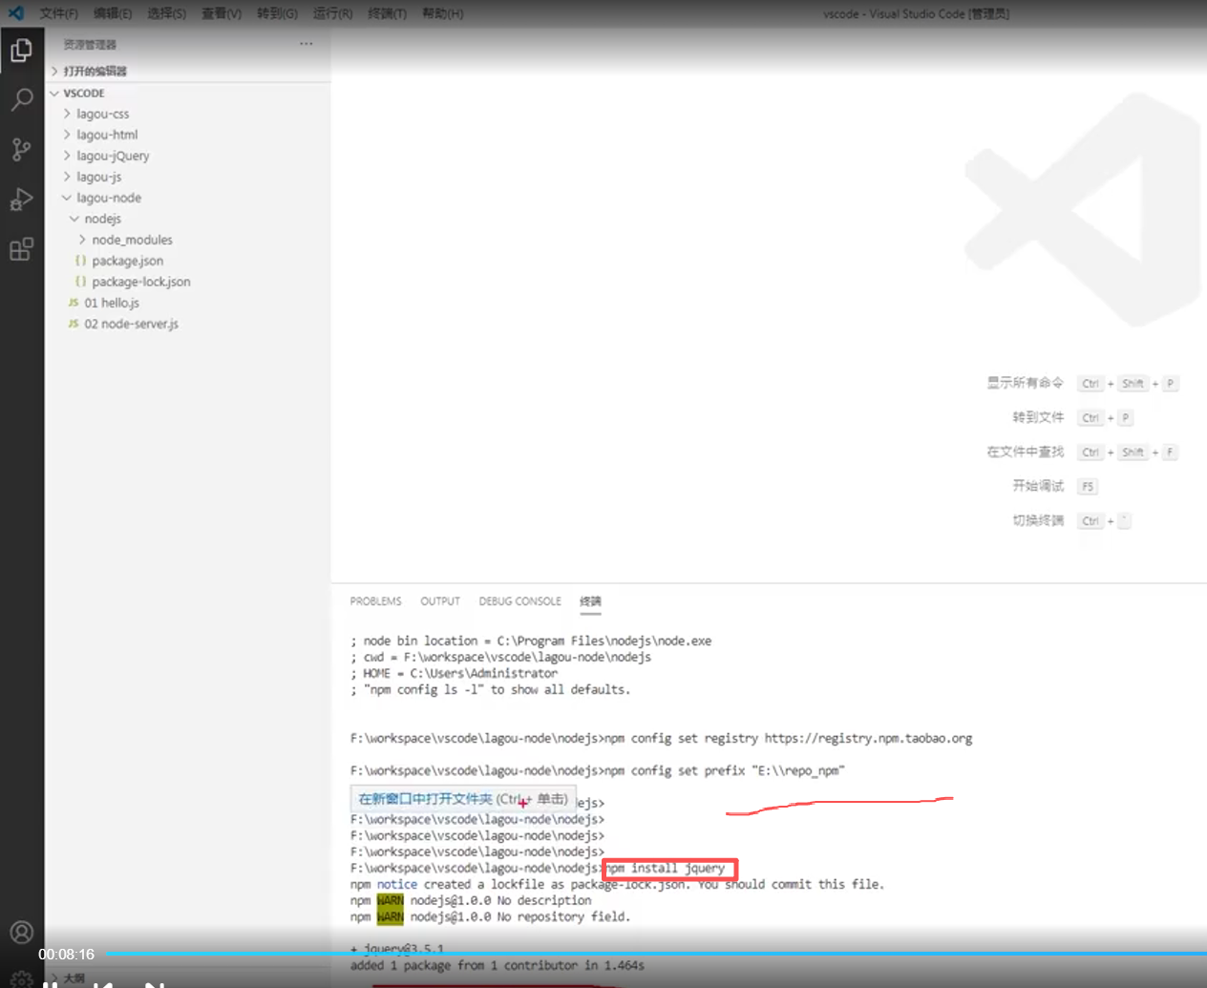Open the 运行(R) menu
This screenshot has height=988, width=1207.
(x=332, y=13)
